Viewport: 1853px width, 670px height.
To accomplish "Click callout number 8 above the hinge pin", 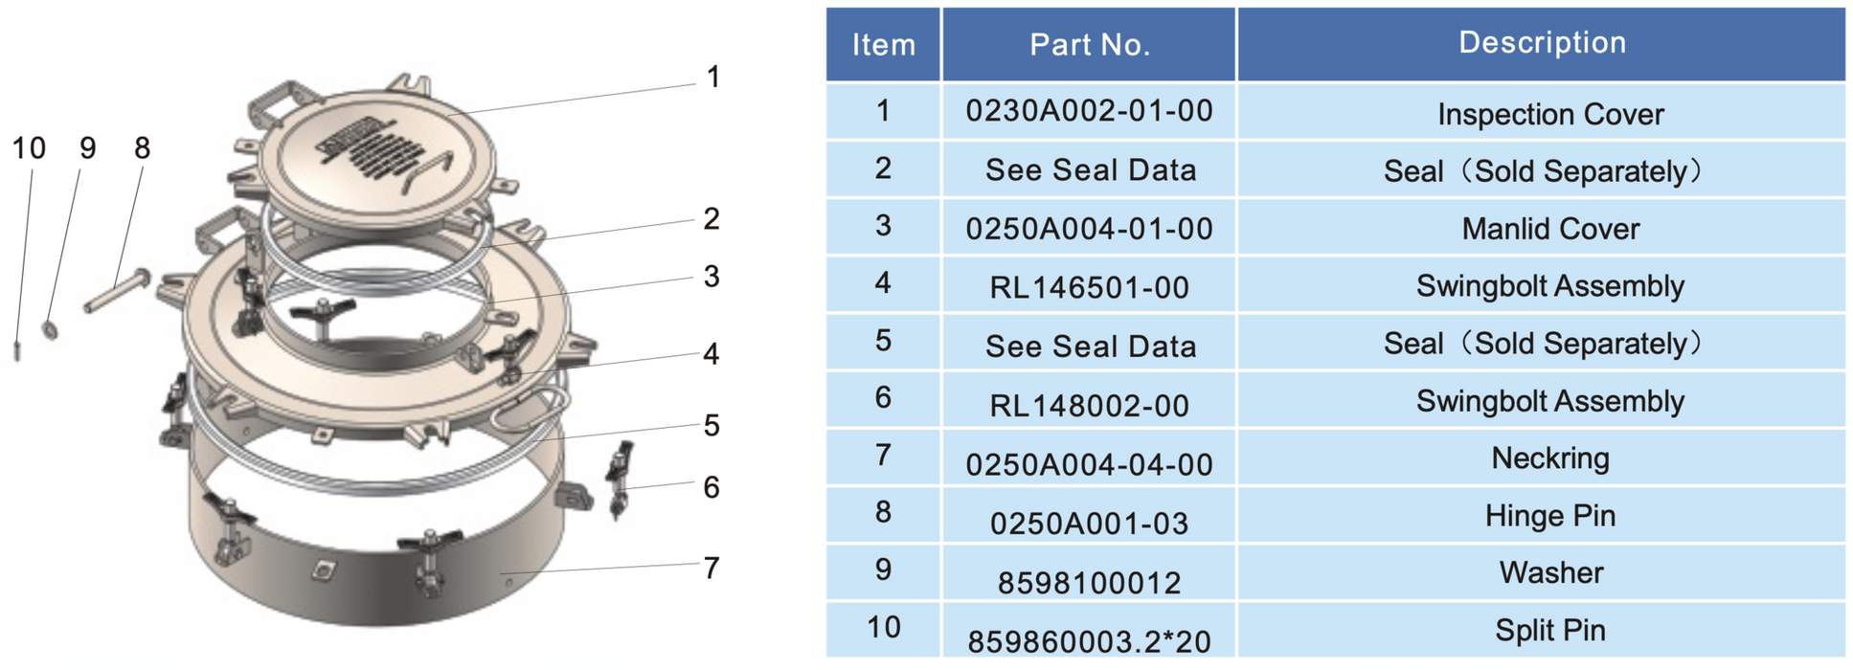I will [x=143, y=148].
